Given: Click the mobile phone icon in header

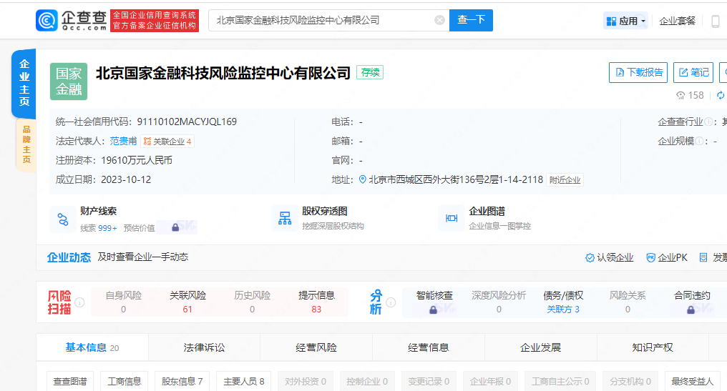Looking at the screenshot, I should pyautogui.click(x=716, y=21).
